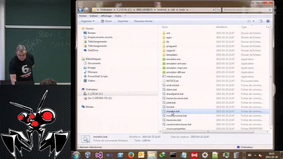Open the Explorer help icon
Image resolution: width=283 pixels, height=159 pixels.
(x=268, y=21)
